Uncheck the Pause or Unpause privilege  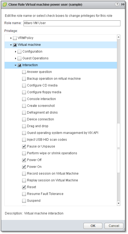pyautogui.click(x=24, y=146)
